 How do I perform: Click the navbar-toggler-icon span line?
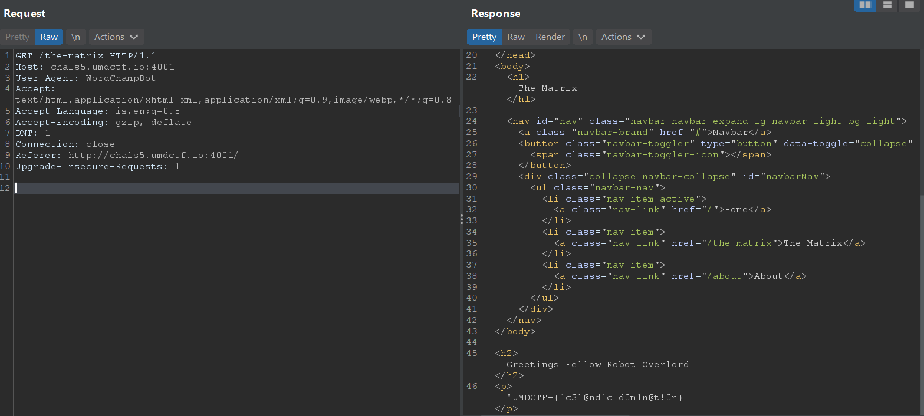click(651, 154)
